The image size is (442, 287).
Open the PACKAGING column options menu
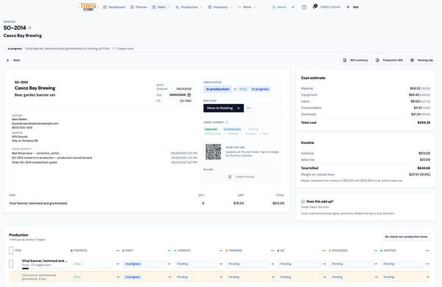[376, 251]
